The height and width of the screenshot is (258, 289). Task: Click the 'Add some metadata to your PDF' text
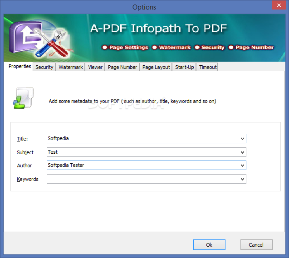tap(132, 101)
